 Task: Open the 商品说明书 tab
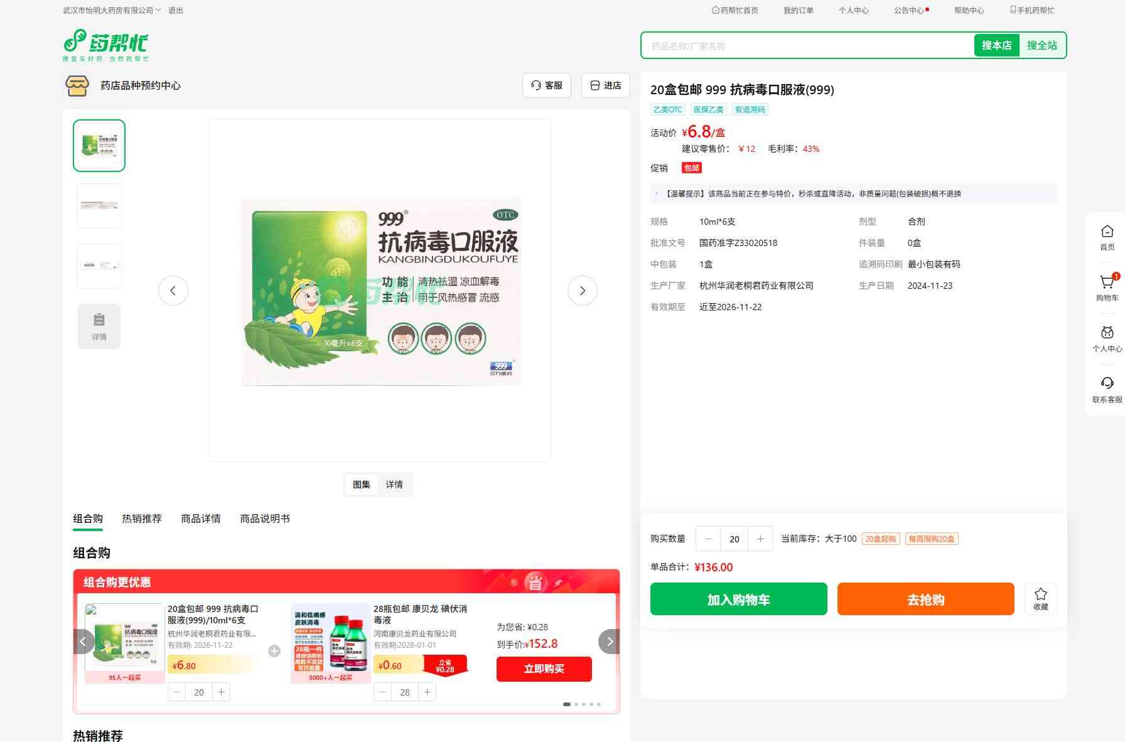tap(265, 519)
